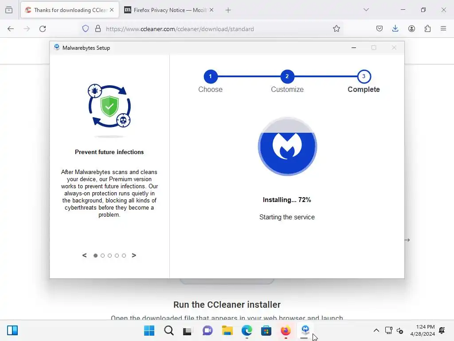The height and width of the screenshot is (341, 454).
Task: Click Run the CCleaner installer heading
Action: [227, 305]
